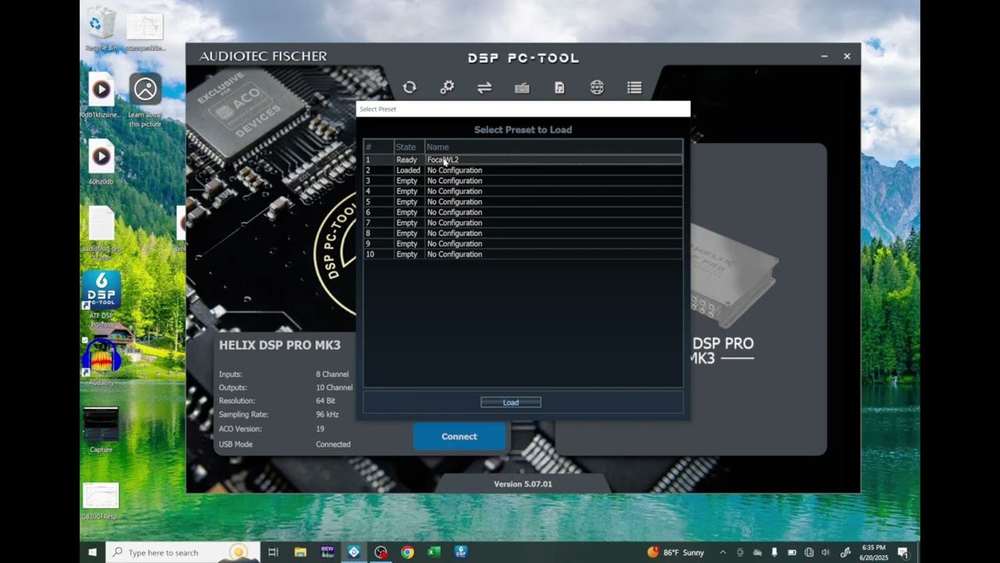Open the list menu icon in toolbar

pyautogui.click(x=634, y=88)
